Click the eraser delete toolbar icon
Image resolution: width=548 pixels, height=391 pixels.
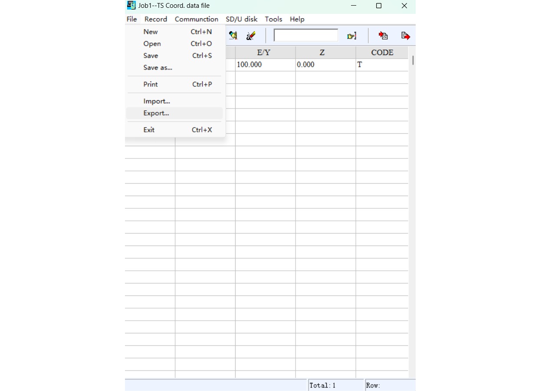pyautogui.click(x=250, y=36)
